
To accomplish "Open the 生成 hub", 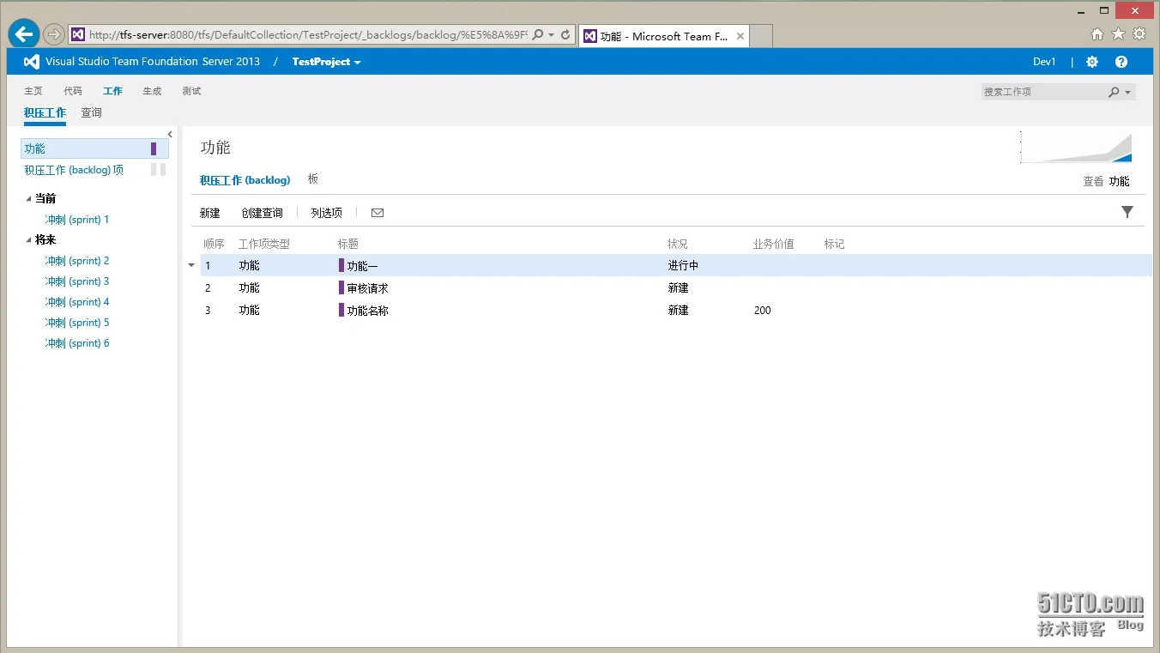I will coord(152,91).
